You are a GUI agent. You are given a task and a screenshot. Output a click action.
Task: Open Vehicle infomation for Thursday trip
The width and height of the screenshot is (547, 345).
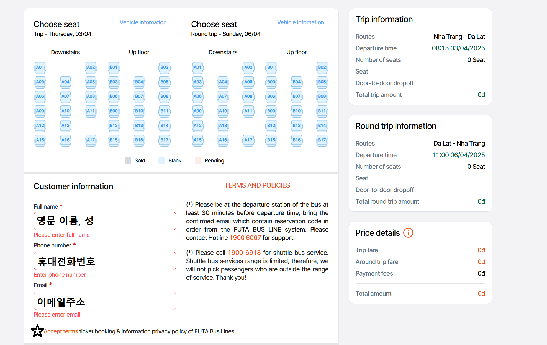pyautogui.click(x=143, y=22)
